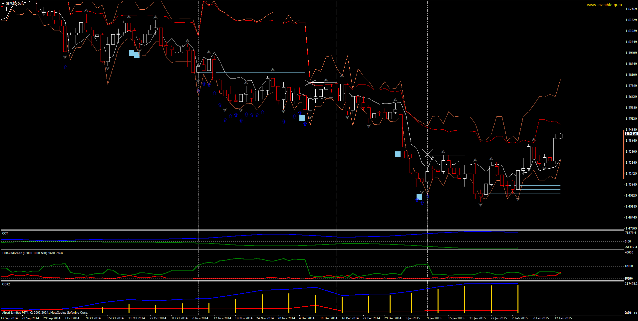Select the current price tag 1.54116

pos(631,134)
